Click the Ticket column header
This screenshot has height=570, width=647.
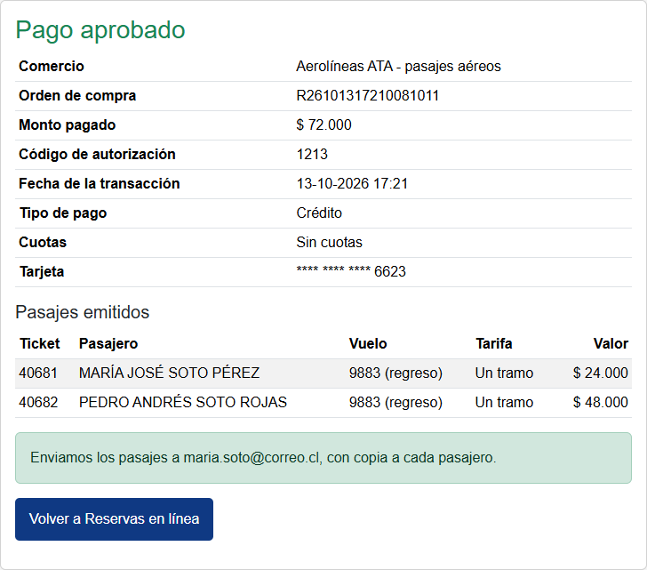pos(40,343)
